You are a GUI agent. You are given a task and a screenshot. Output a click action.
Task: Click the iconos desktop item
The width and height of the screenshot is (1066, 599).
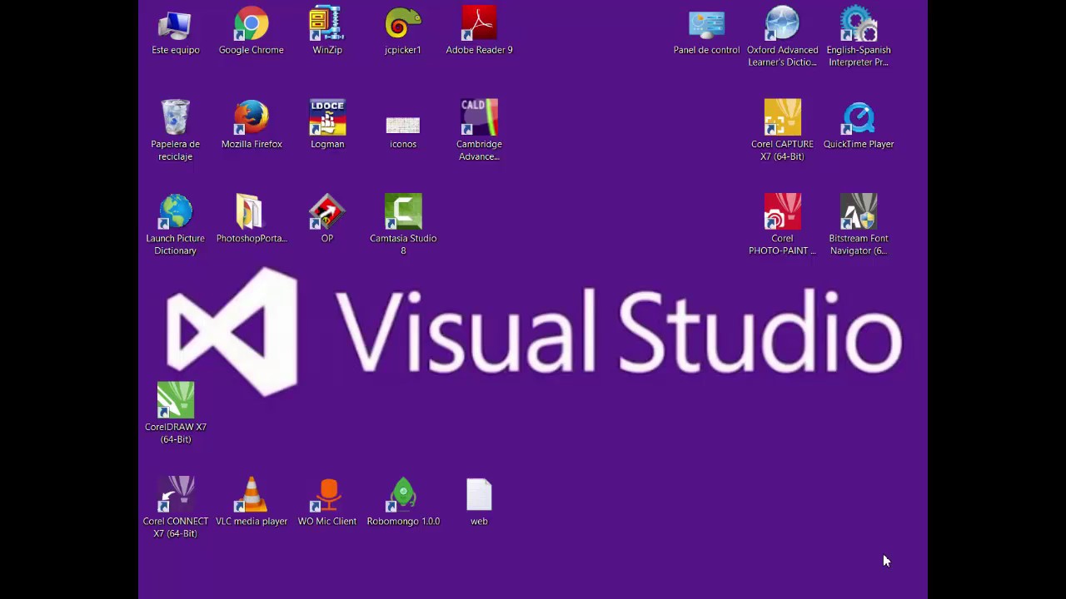(x=403, y=125)
